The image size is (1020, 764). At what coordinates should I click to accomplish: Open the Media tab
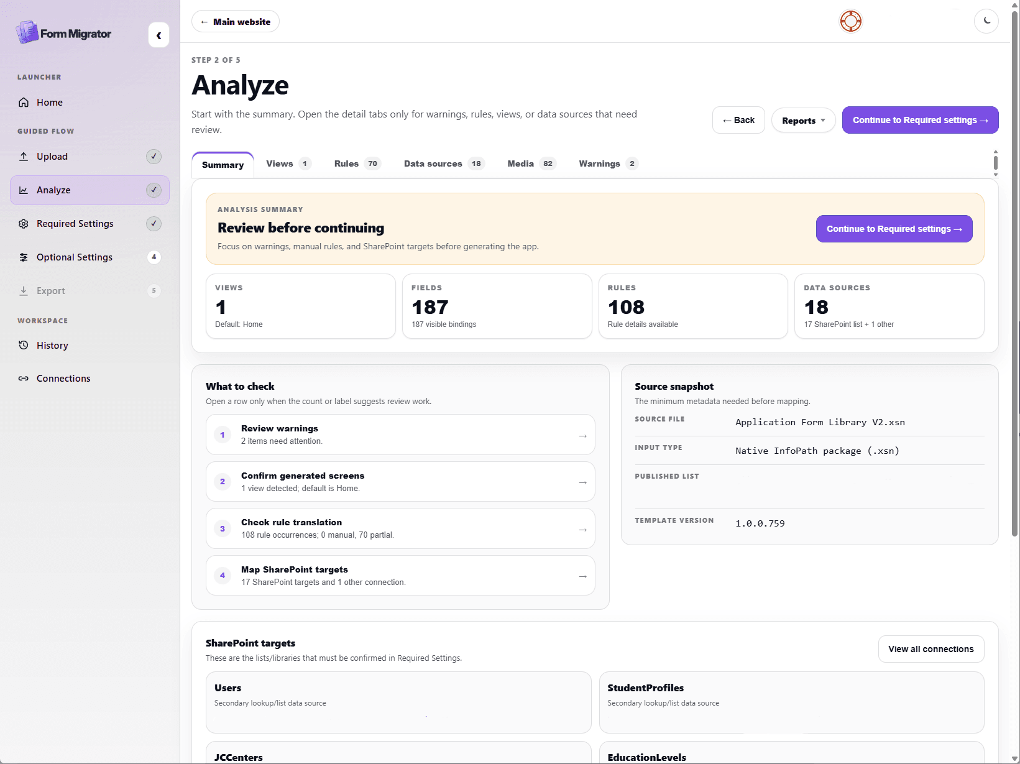pyautogui.click(x=531, y=164)
